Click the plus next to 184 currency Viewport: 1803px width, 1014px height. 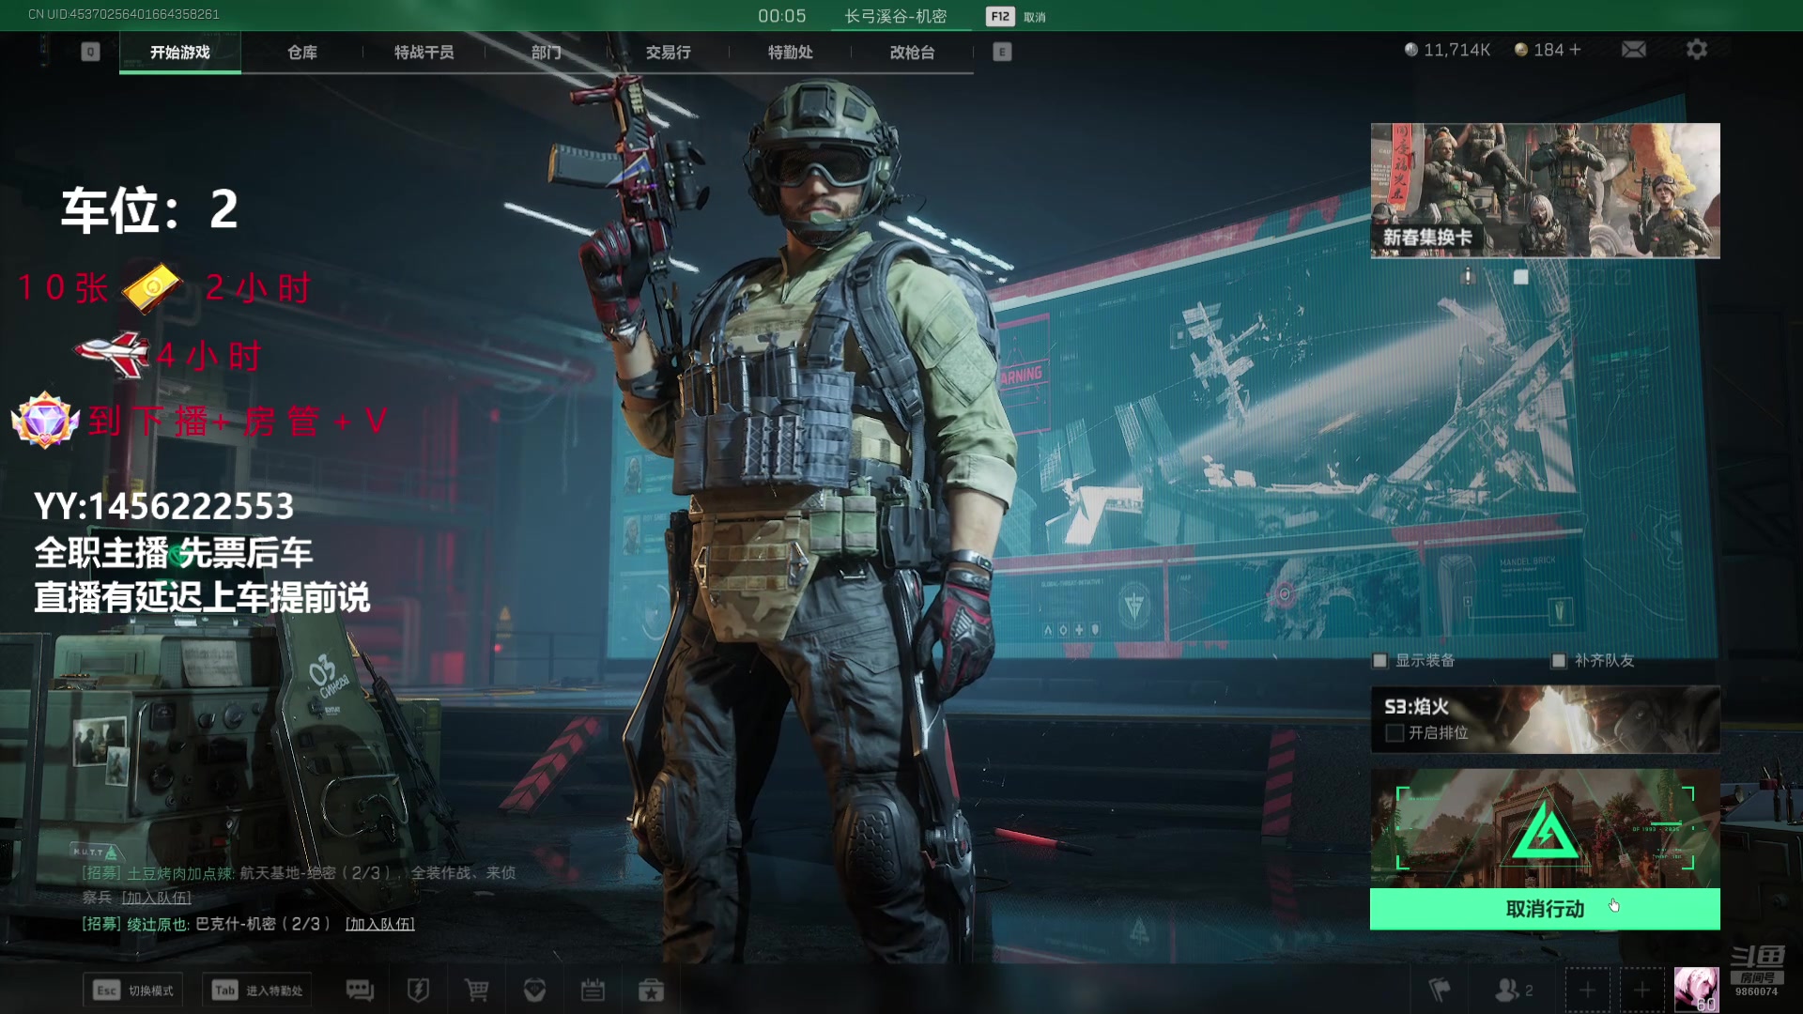(x=1575, y=50)
